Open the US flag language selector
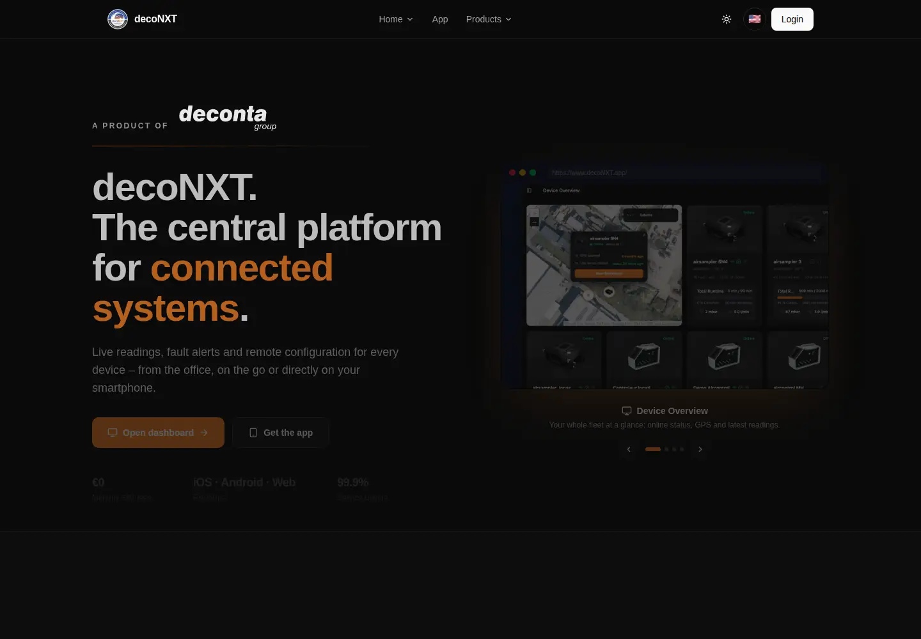 (755, 19)
